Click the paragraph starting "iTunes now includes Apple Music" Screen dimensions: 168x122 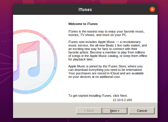(108, 51)
